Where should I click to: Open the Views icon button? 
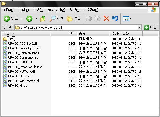(x=126, y=19)
